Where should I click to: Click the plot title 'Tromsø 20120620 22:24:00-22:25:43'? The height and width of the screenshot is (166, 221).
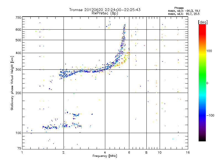click(105, 10)
